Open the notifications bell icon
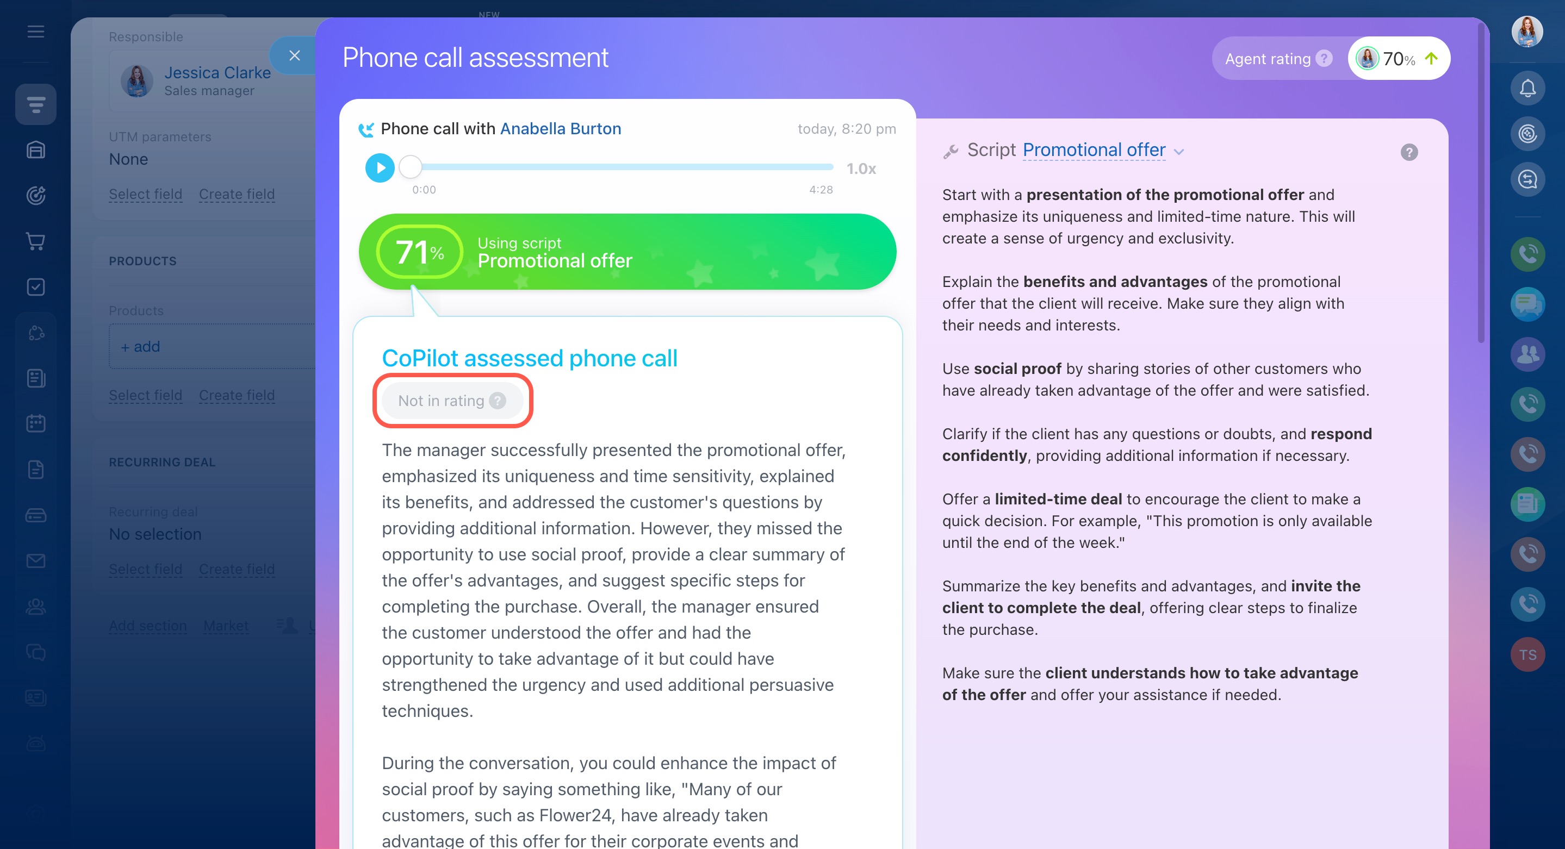1565x849 pixels. pos(1527,89)
